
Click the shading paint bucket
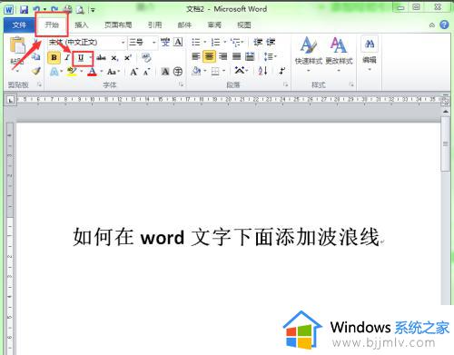tap(196, 71)
